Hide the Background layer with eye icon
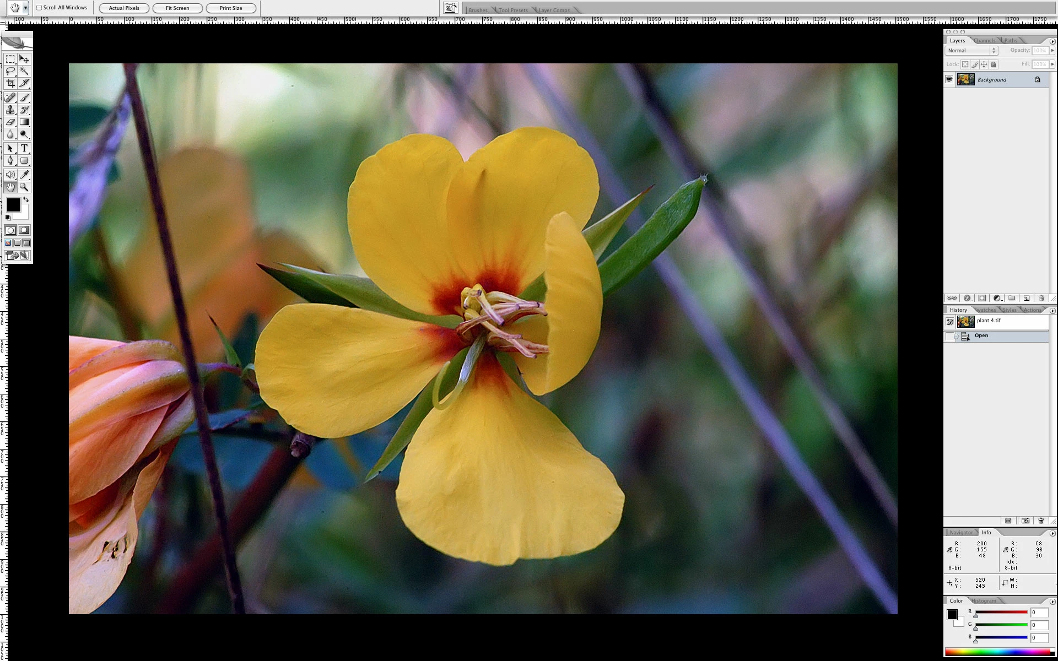The image size is (1058, 661). [x=949, y=79]
